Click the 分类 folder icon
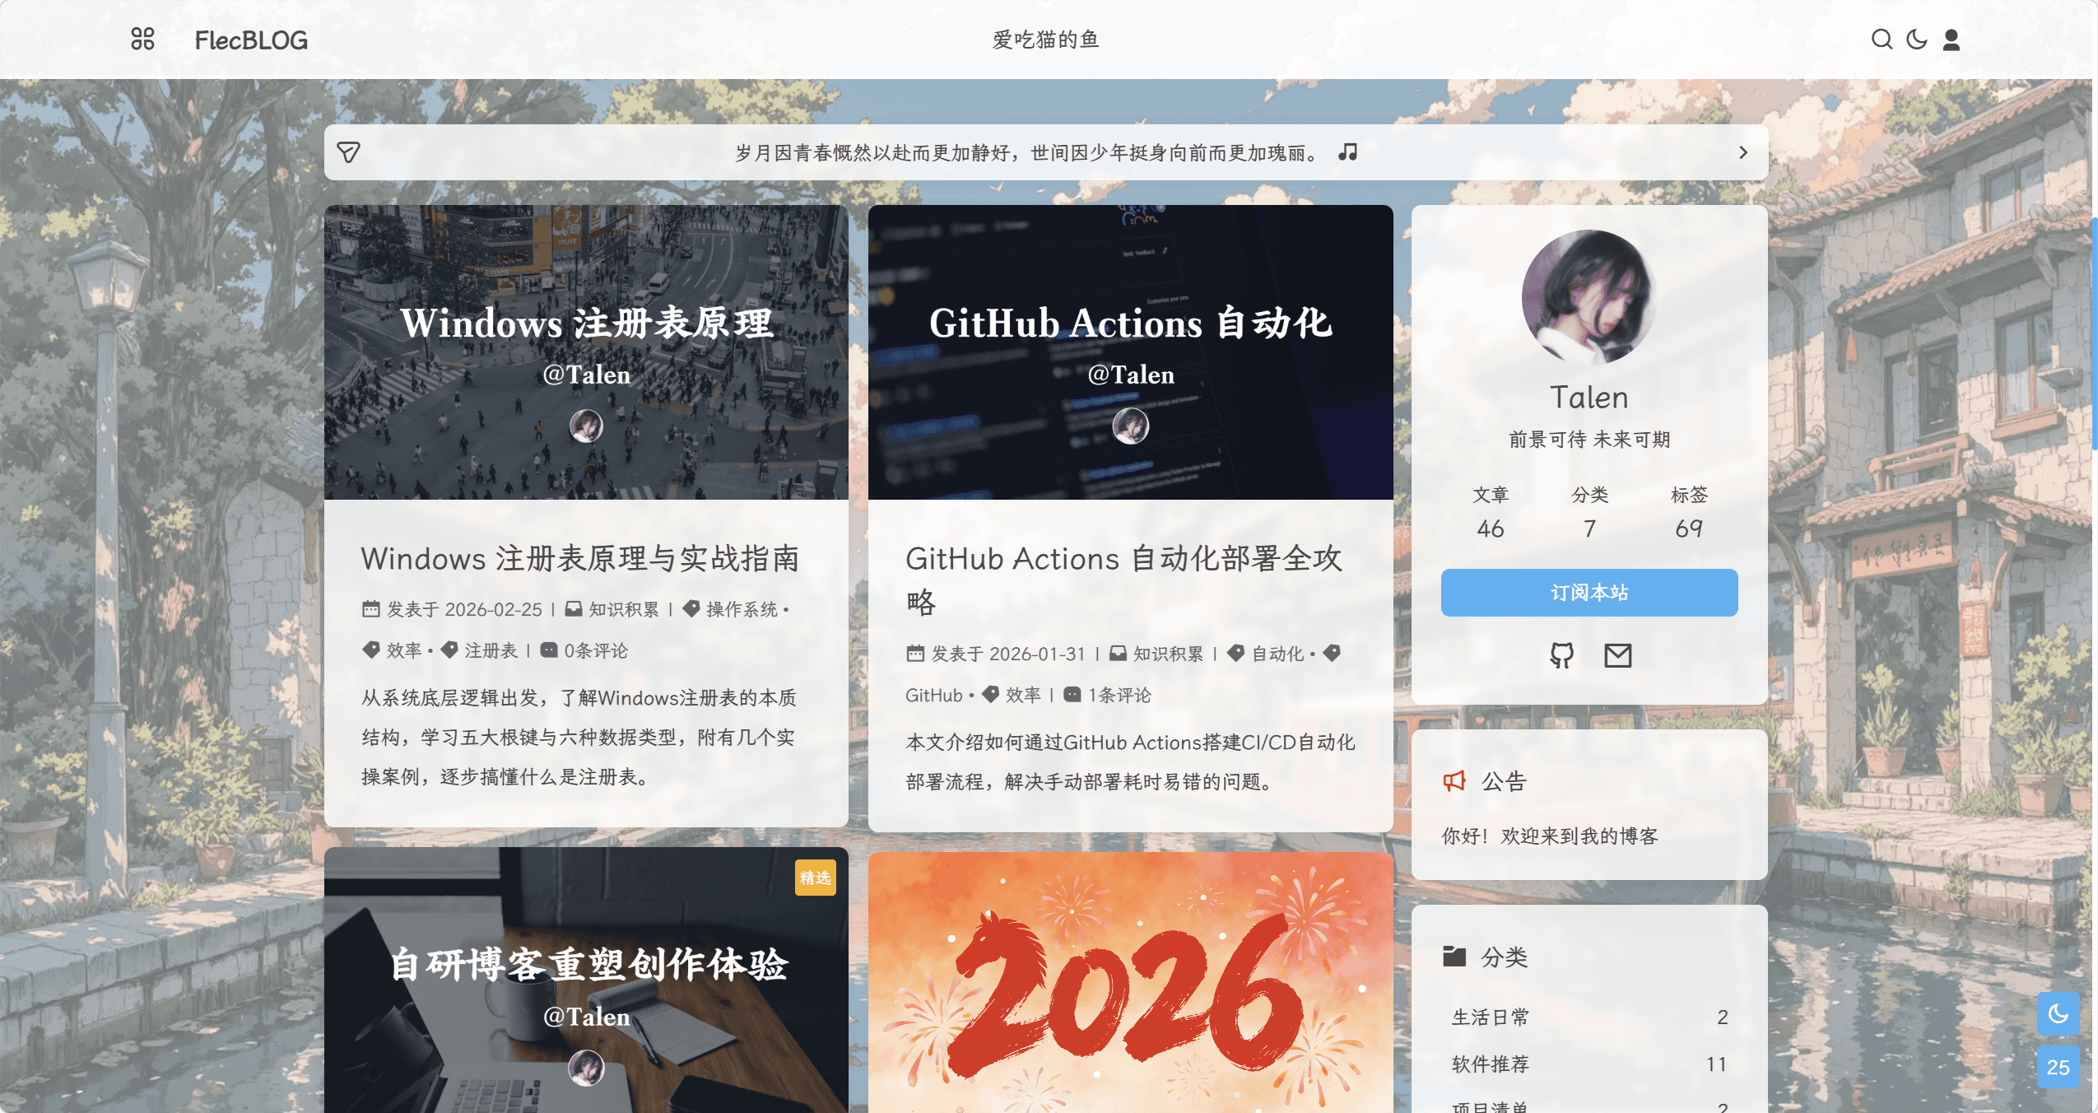The height and width of the screenshot is (1113, 2098). tap(1454, 956)
